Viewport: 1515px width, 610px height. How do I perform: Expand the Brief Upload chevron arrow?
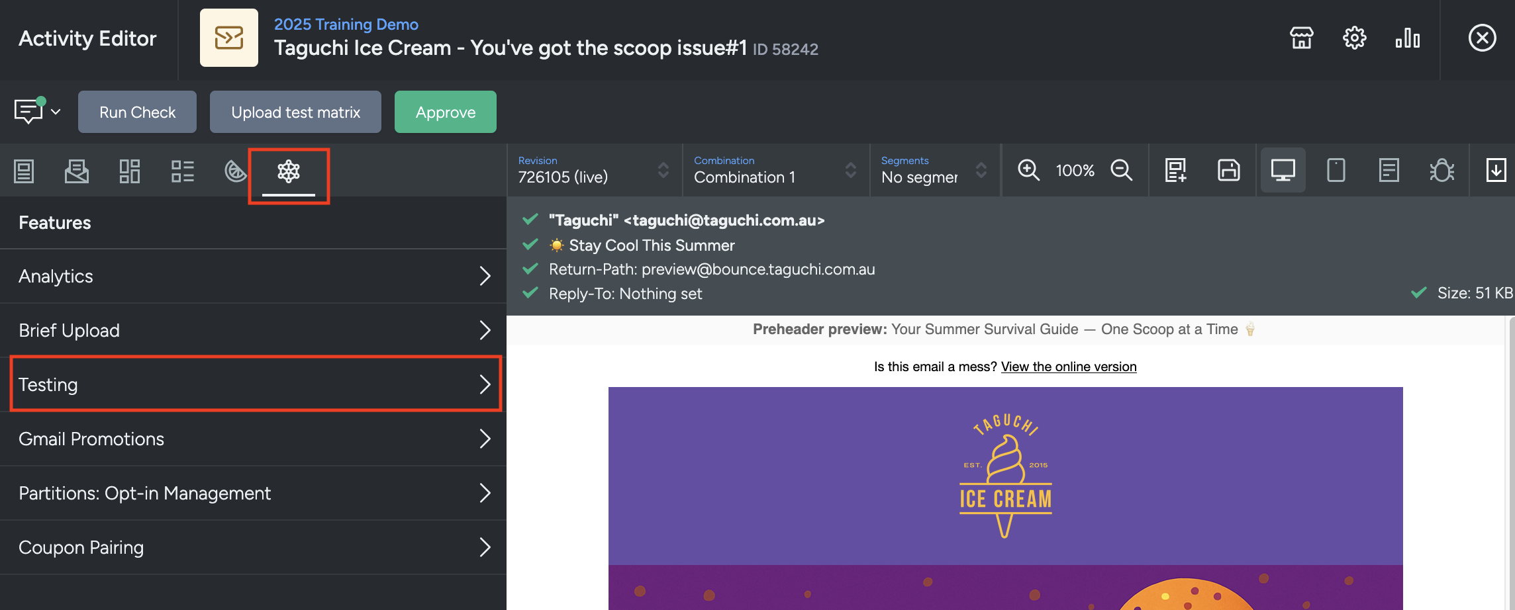485,330
